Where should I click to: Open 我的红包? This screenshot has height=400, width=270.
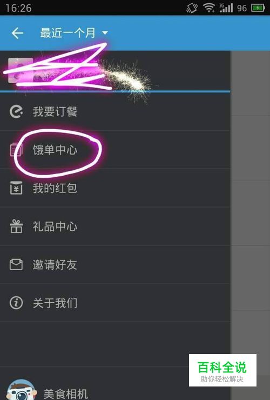pyautogui.click(x=115, y=188)
